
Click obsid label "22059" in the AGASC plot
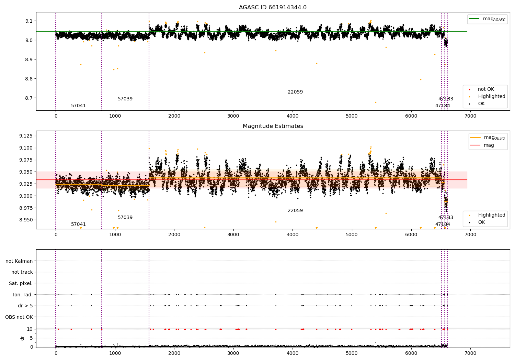(x=295, y=92)
